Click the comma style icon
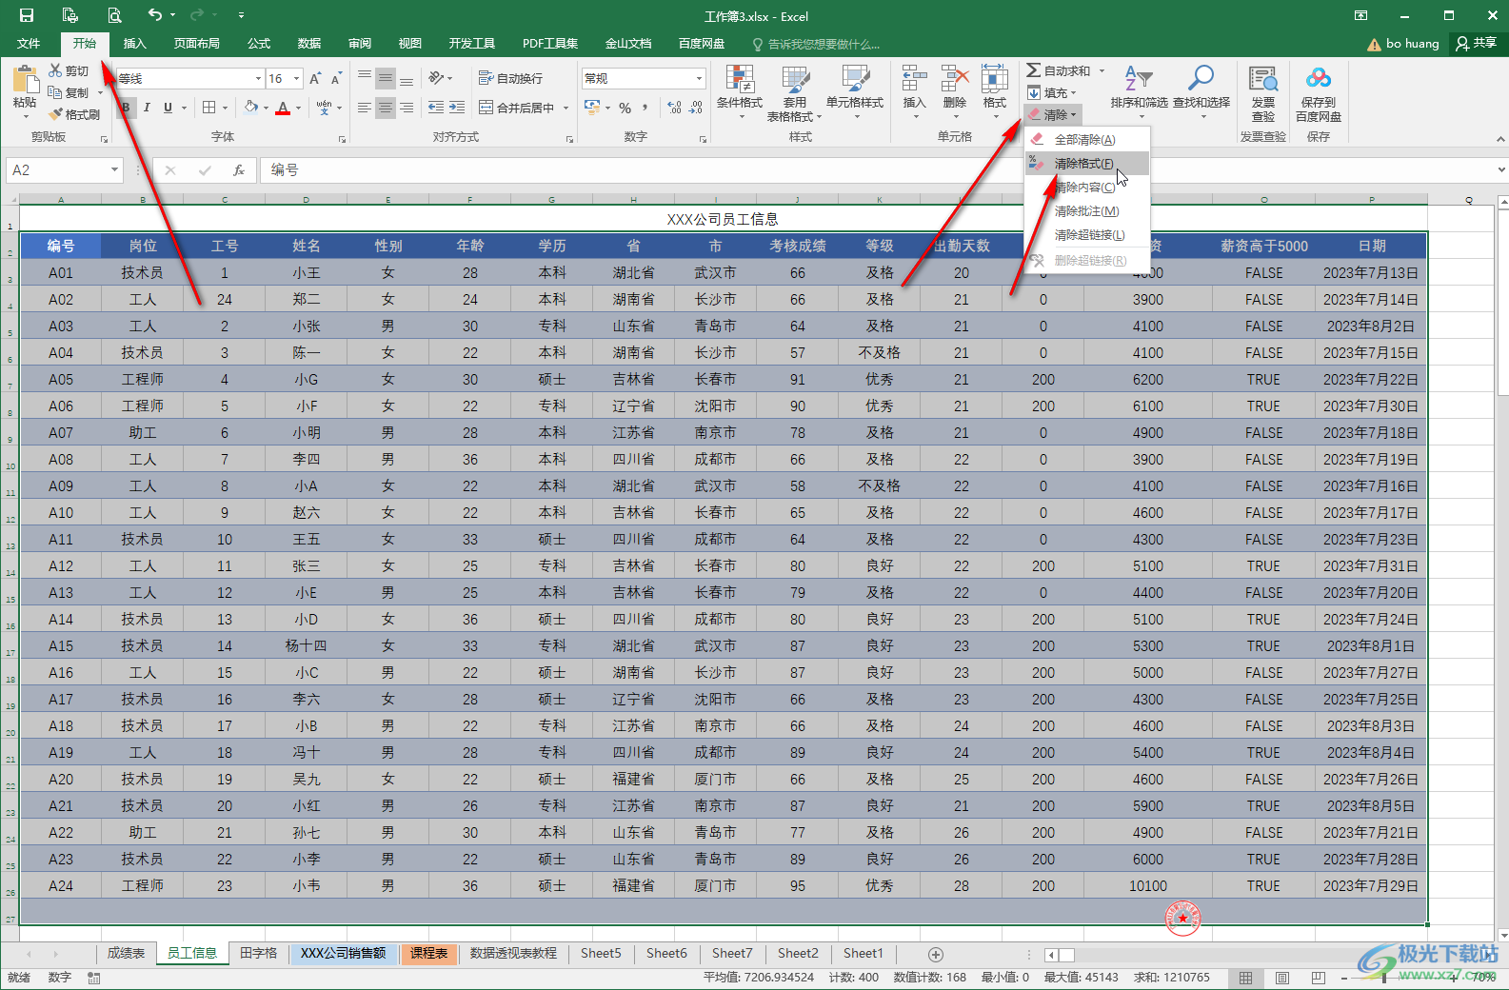Screen dimensions: 1509x990 click(645, 108)
